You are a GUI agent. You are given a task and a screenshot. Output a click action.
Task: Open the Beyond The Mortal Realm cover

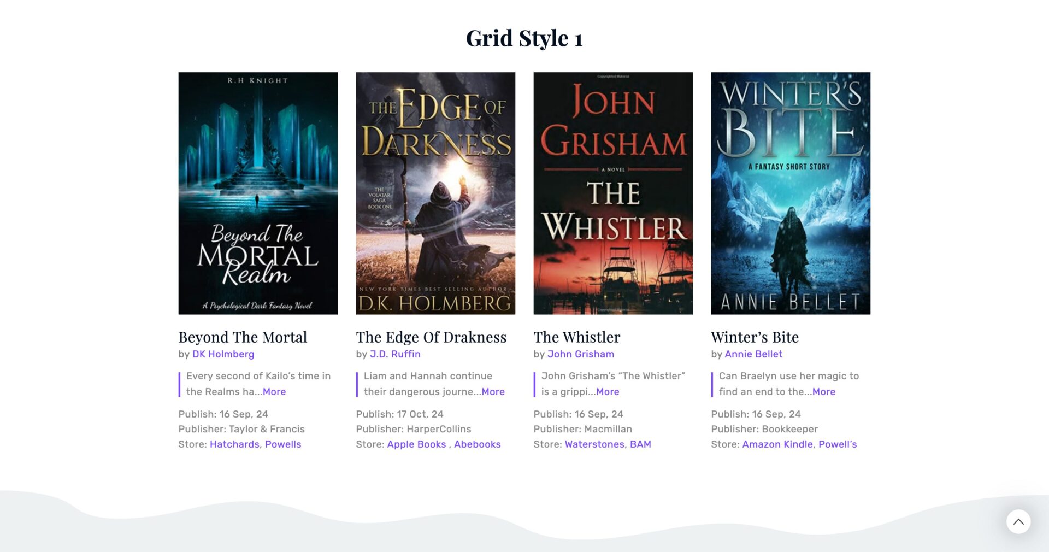(258, 193)
